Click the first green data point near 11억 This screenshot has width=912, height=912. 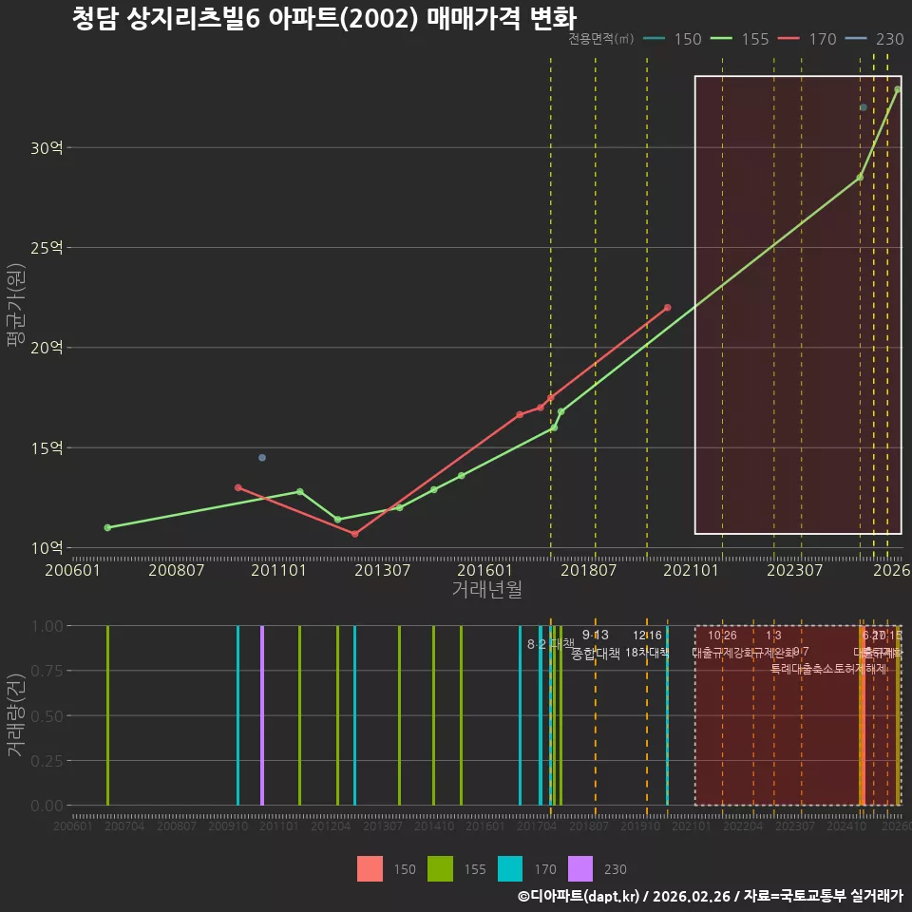click(x=107, y=527)
